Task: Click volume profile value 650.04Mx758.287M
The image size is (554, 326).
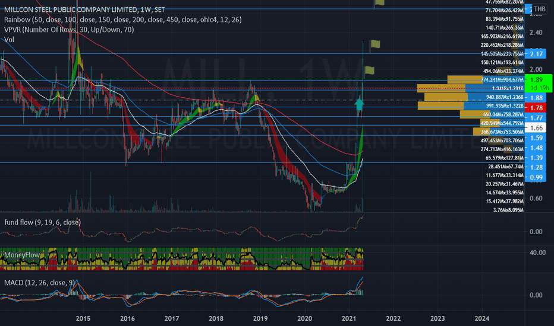Action: coord(503,114)
